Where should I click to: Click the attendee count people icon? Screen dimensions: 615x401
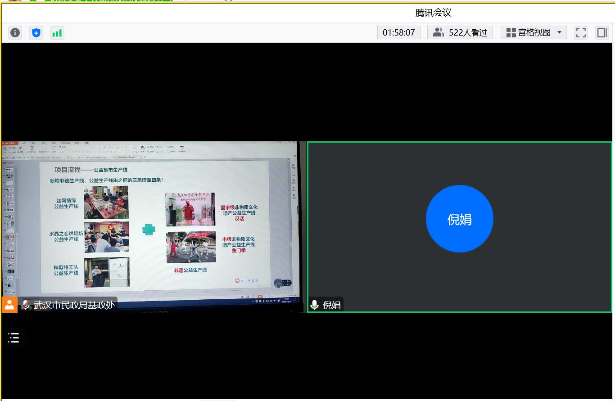(x=438, y=32)
